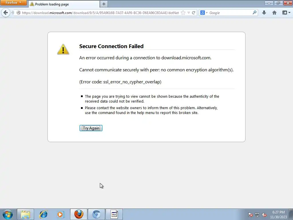
Task: Restore down the Firefox window
Action: [x=278, y=3]
